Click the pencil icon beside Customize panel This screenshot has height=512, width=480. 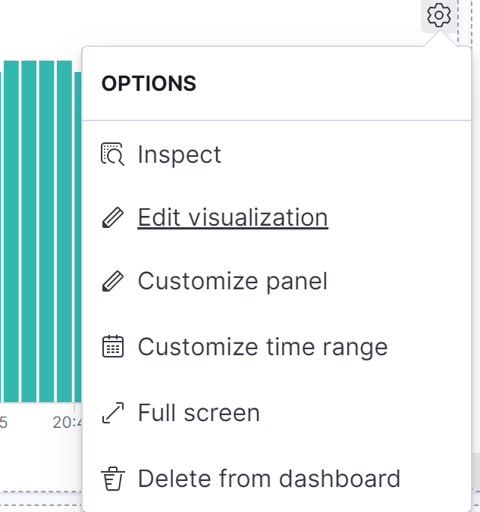coord(113,281)
